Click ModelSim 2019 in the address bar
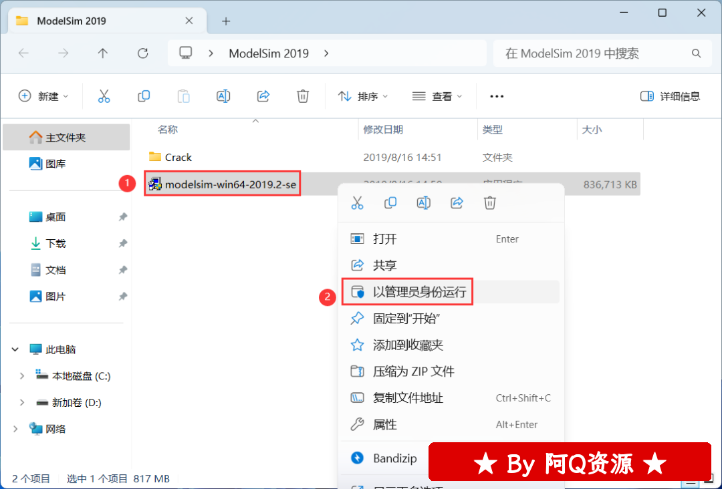The width and height of the screenshot is (722, 489). 269,53
